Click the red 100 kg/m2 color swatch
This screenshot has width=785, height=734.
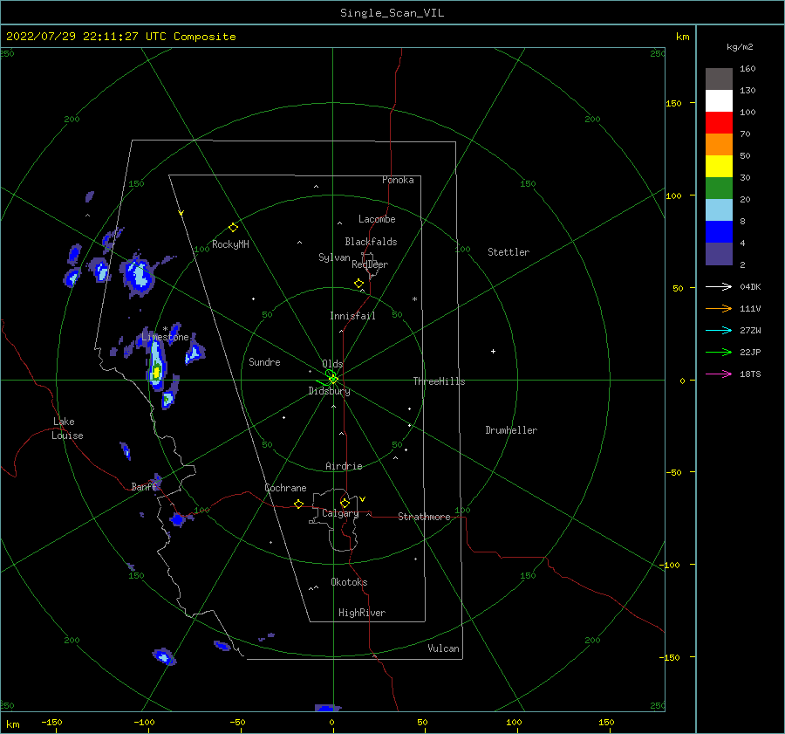pos(719,123)
